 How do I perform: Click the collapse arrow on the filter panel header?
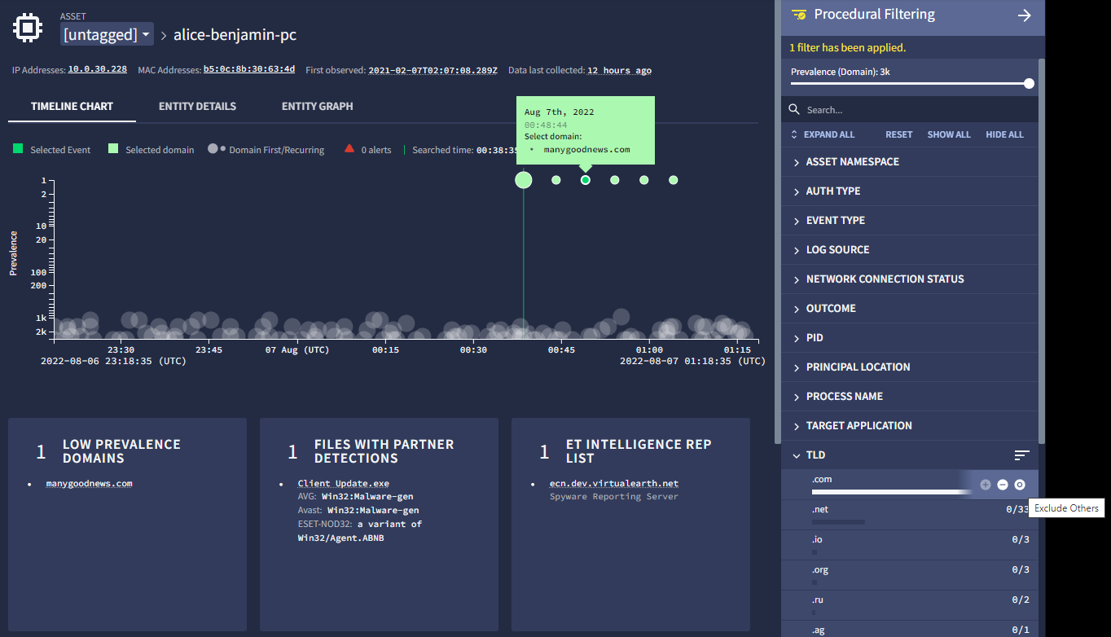[x=1024, y=15]
